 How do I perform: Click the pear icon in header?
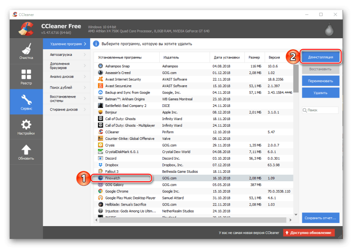329,29
